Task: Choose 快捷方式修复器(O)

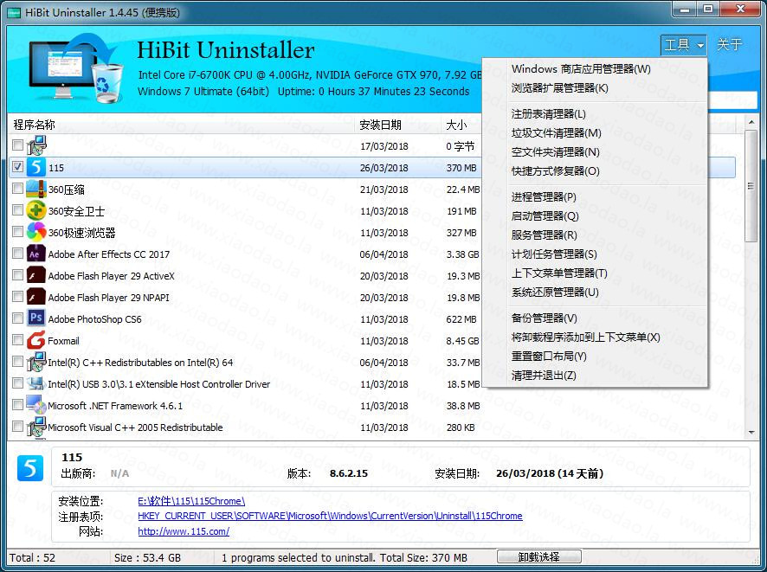Action: 555,171
